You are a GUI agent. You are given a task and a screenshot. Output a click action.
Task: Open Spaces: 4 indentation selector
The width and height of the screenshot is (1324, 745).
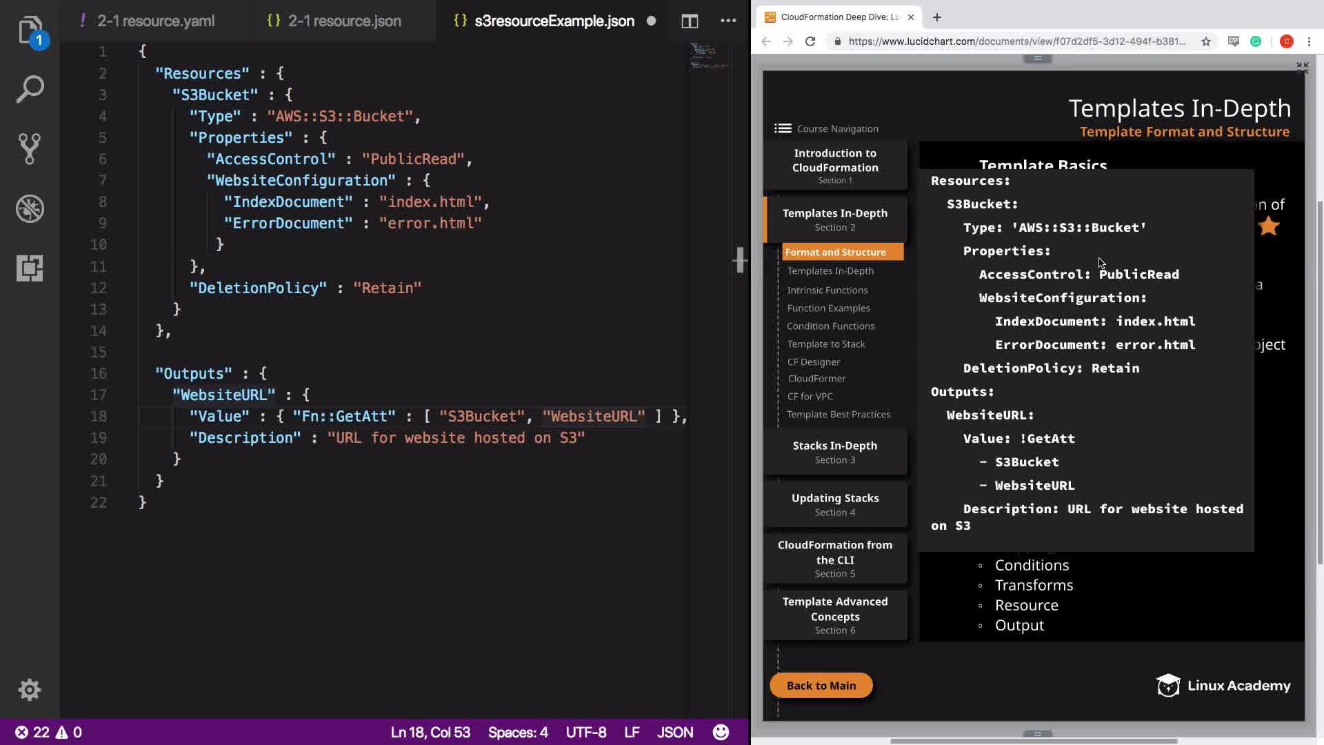coord(518,732)
